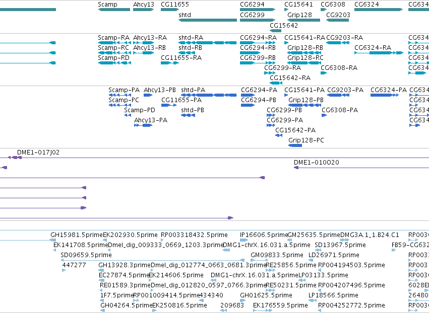Select protein Grip128-PC
429x313 pixels.
pos(306,140)
